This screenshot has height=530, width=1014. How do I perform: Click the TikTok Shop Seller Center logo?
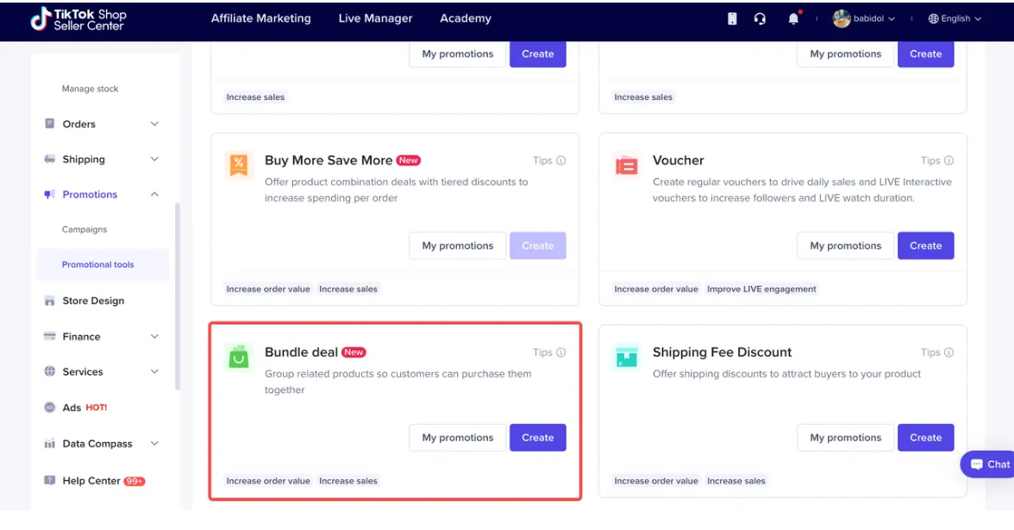[x=78, y=19]
